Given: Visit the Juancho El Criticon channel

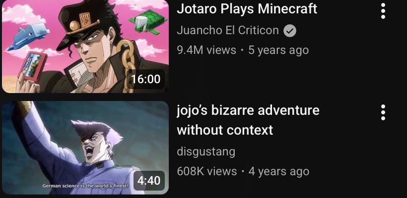Looking at the screenshot, I should coord(228,31).
